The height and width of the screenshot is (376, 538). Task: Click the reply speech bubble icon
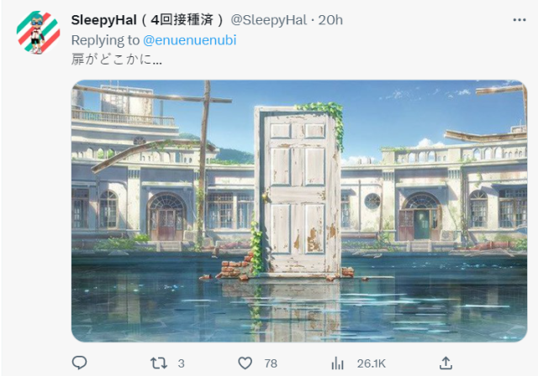[79, 363]
